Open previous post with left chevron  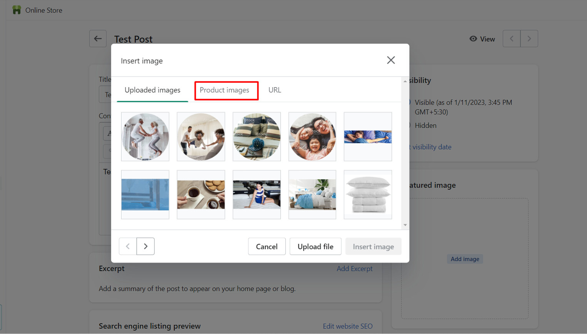click(512, 39)
